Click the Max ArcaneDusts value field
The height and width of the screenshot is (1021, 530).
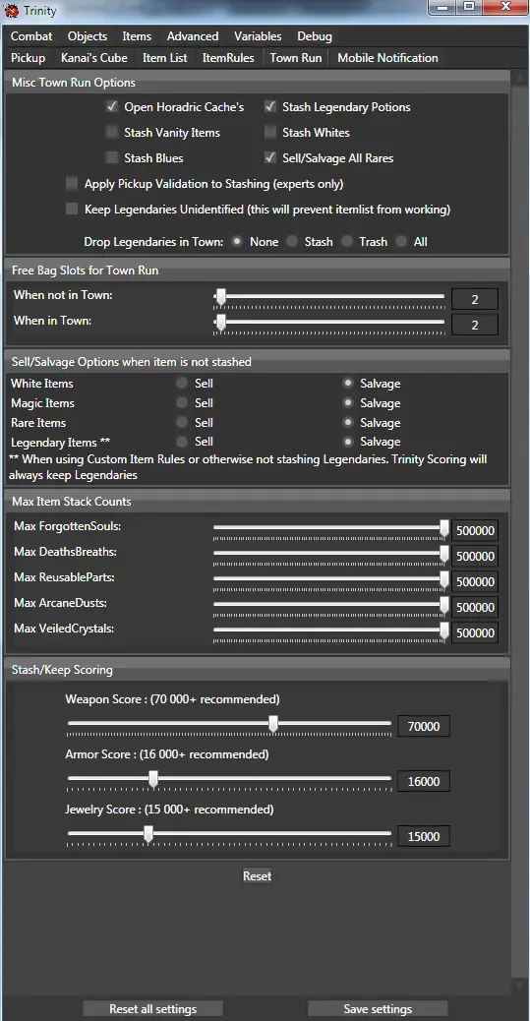tap(475, 607)
